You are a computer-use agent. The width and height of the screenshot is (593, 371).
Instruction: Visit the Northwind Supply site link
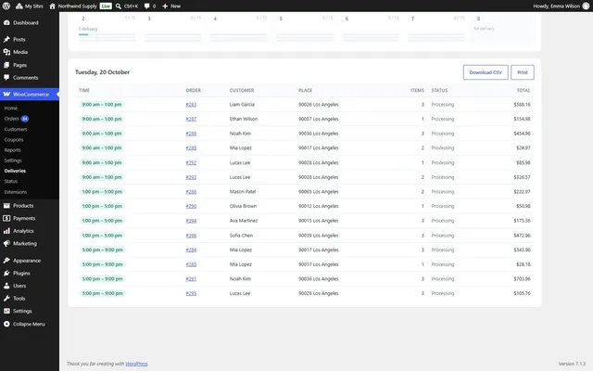[x=73, y=6]
